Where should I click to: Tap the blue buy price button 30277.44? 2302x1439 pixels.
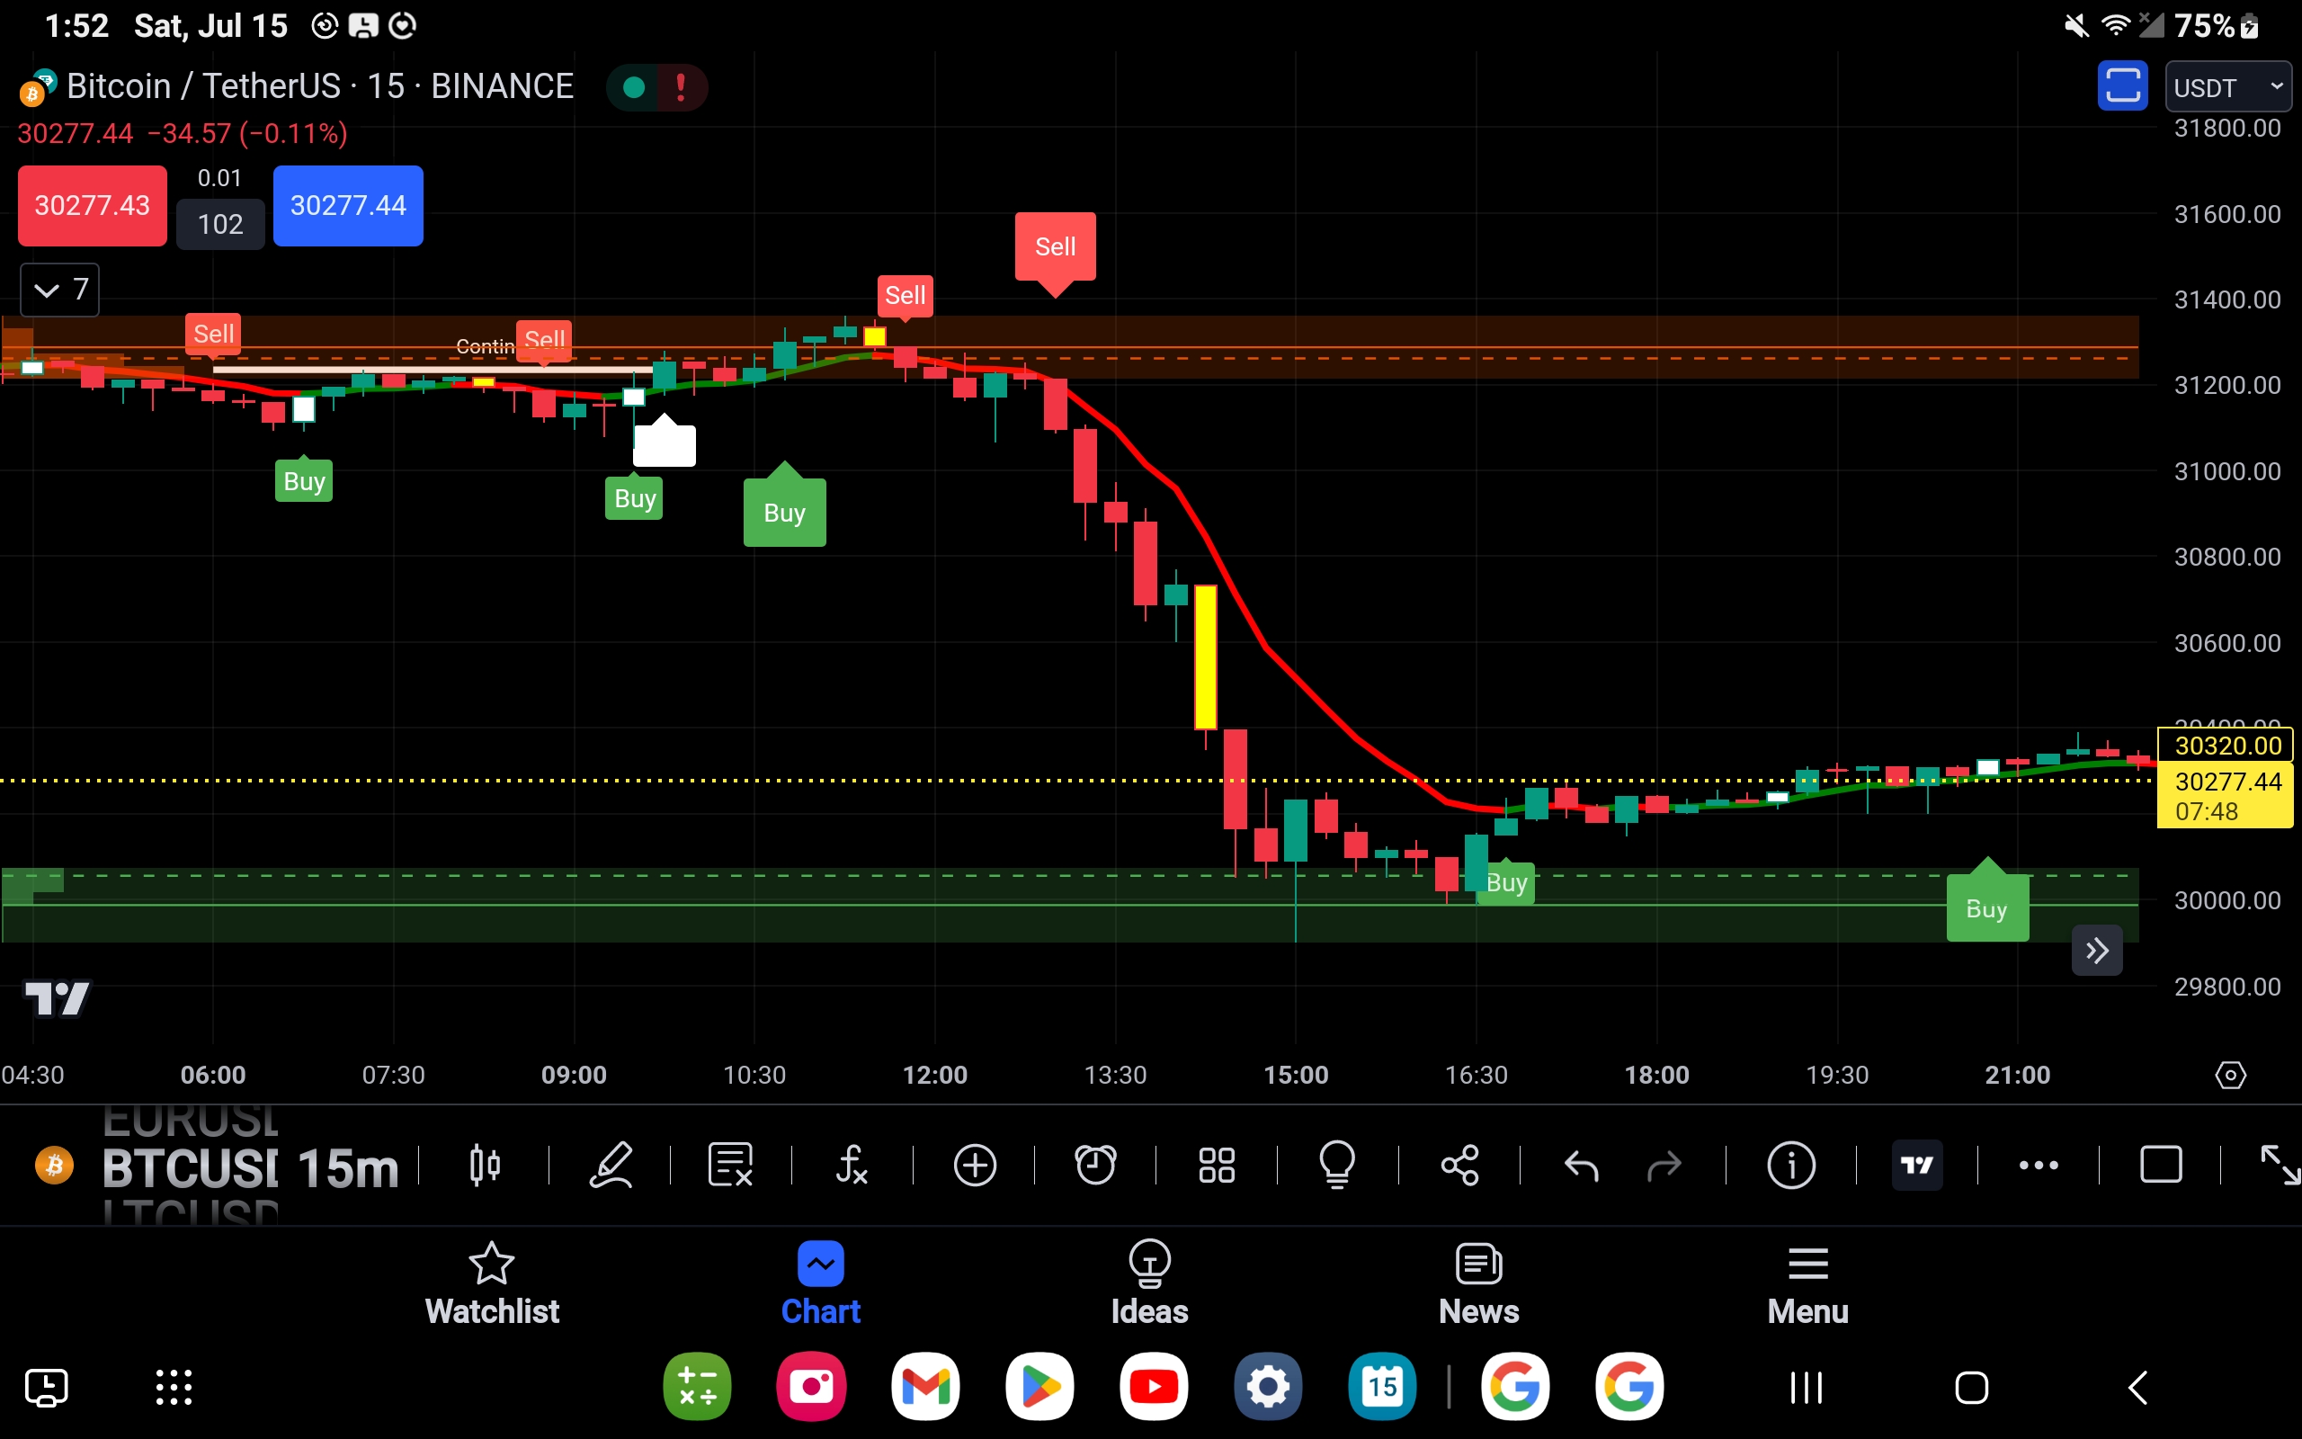pos(348,206)
